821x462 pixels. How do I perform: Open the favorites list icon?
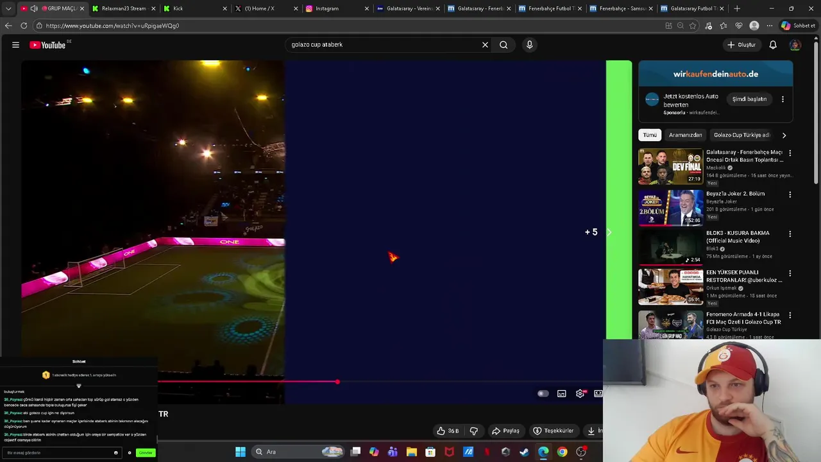(724, 26)
